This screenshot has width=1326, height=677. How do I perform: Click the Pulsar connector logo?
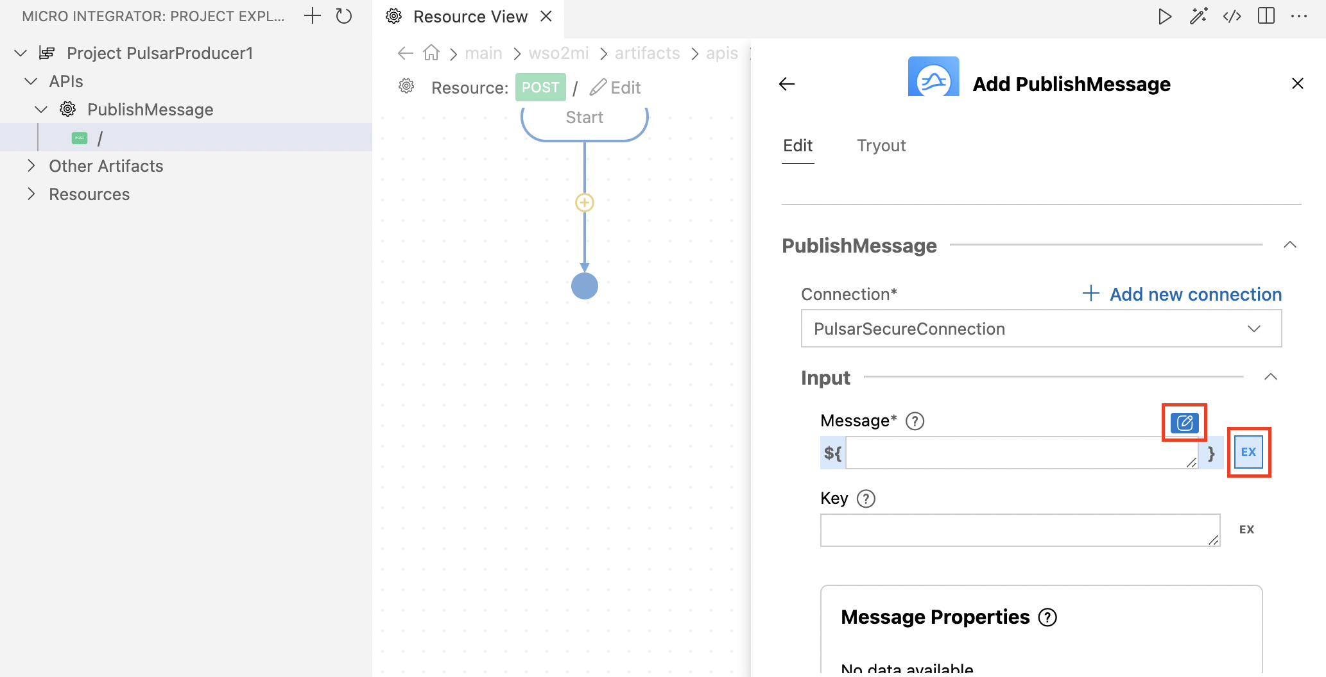pyautogui.click(x=933, y=77)
